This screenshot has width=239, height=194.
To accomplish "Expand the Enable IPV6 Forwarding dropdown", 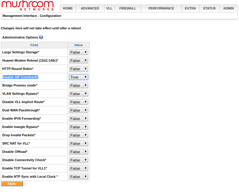I will [x=78, y=118].
